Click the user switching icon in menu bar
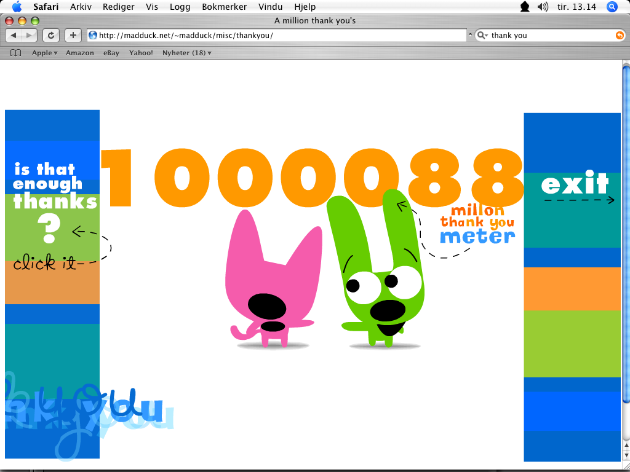 (x=525, y=6)
